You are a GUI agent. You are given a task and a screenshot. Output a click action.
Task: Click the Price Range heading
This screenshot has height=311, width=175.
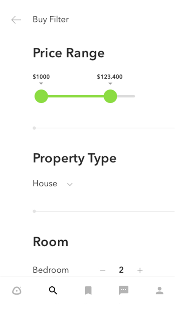click(x=69, y=53)
